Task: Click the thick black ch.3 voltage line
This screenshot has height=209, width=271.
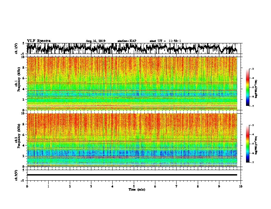Action: click(132, 175)
